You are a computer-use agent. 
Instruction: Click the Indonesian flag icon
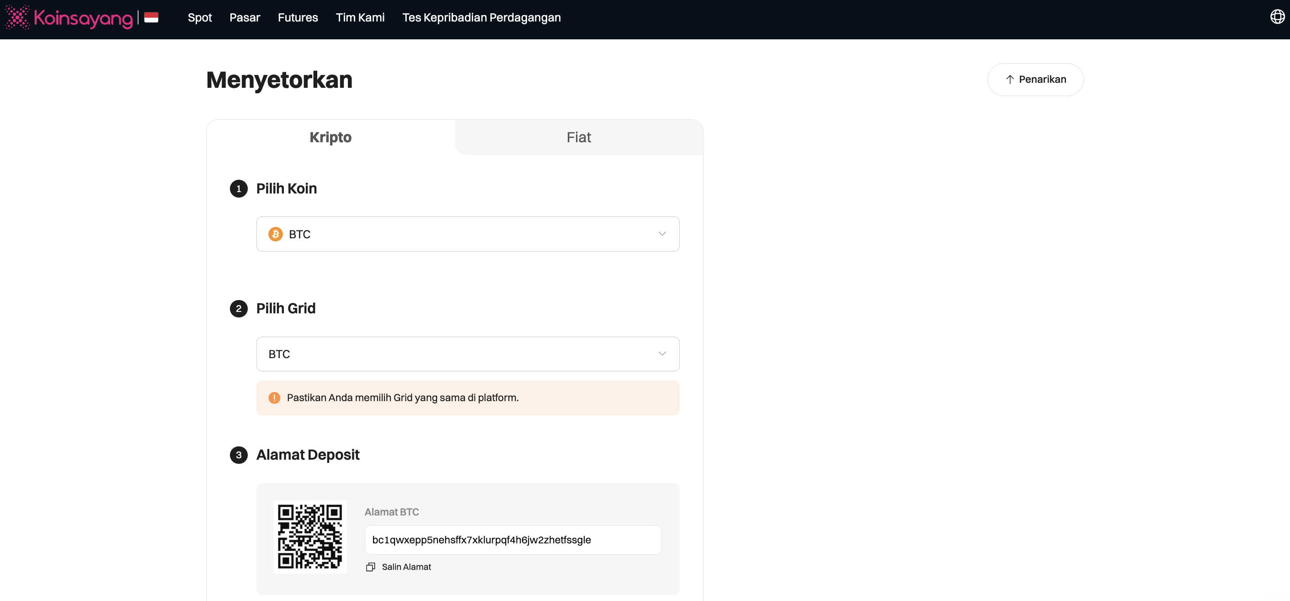pyautogui.click(x=151, y=17)
